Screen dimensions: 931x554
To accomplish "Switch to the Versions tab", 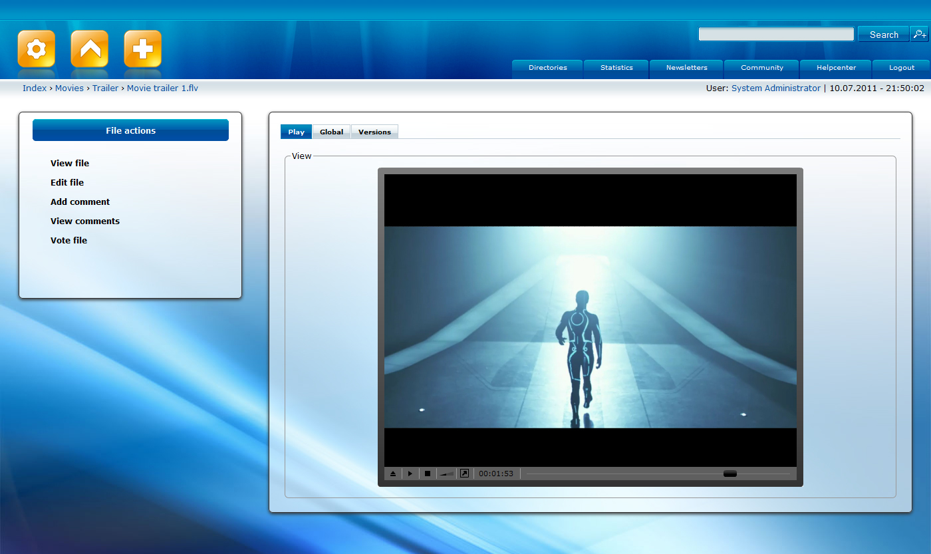I will coord(374,132).
